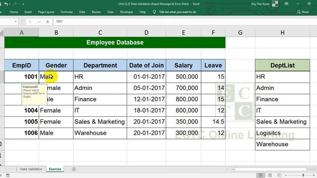Click the horizontal scrollbar left arrow

(x=233, y=169)
